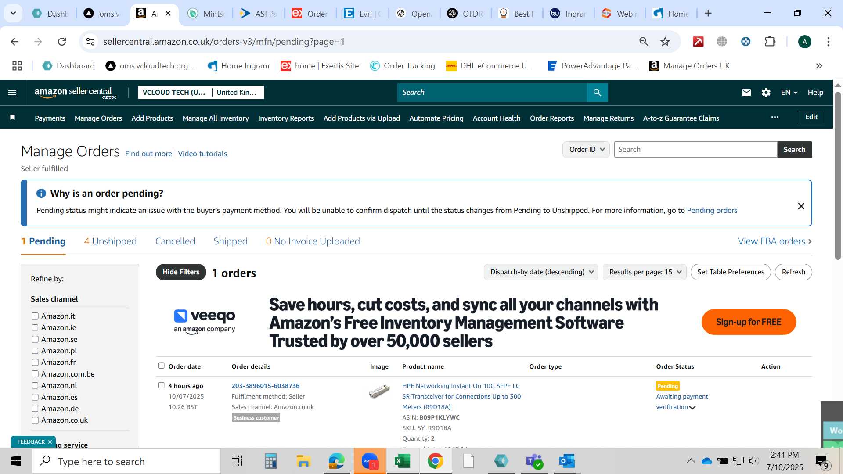Click the Edit nav bar button

(811, 117)
